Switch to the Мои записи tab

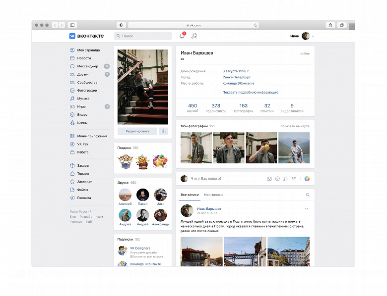213,195
